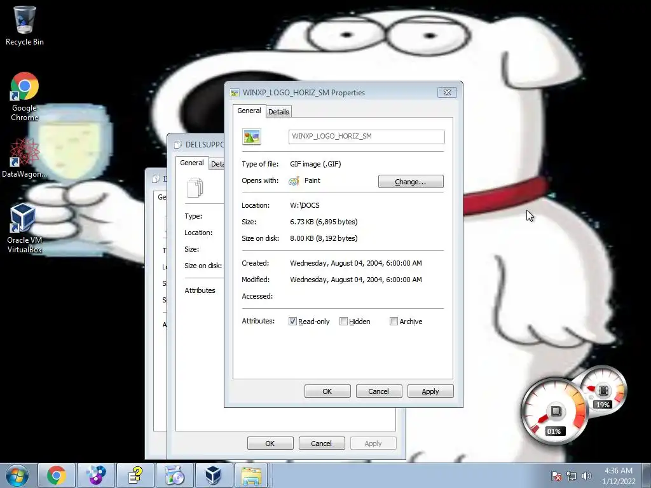
Task: Click the Modified date value text
Action: (356, 280)
